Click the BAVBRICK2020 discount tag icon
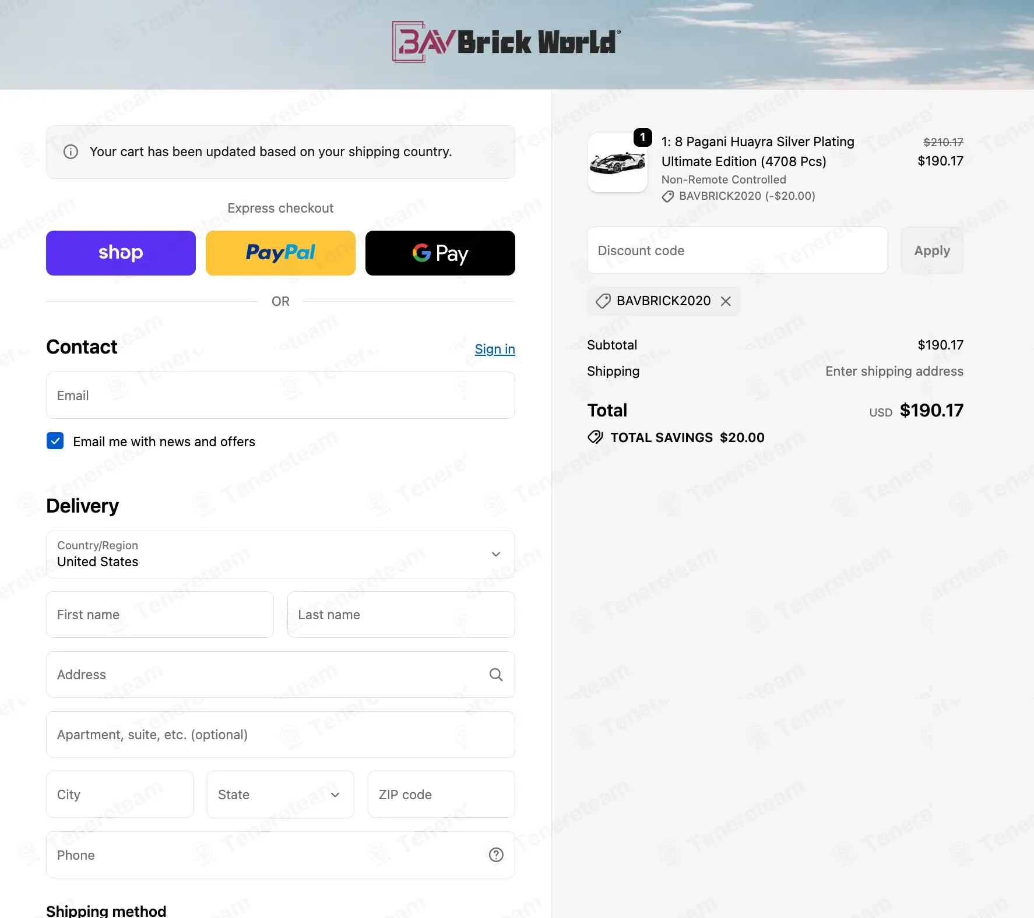Screen dimensions: 1034x918 (x=603, y=301)
